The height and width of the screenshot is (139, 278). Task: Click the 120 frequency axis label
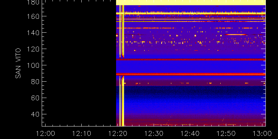coord(33,49)
